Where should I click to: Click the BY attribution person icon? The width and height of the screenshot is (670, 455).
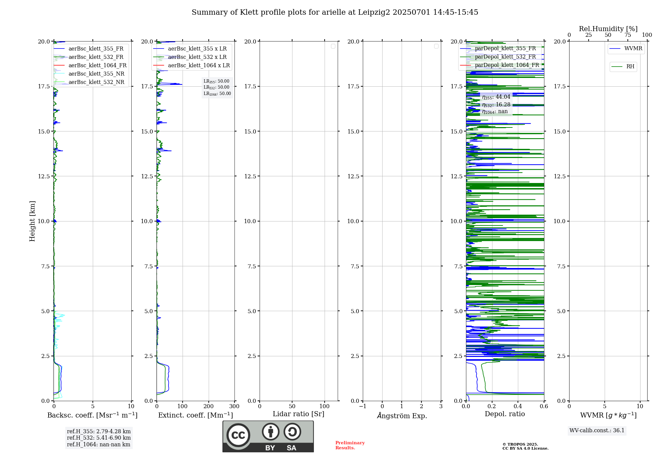(271, 432)
